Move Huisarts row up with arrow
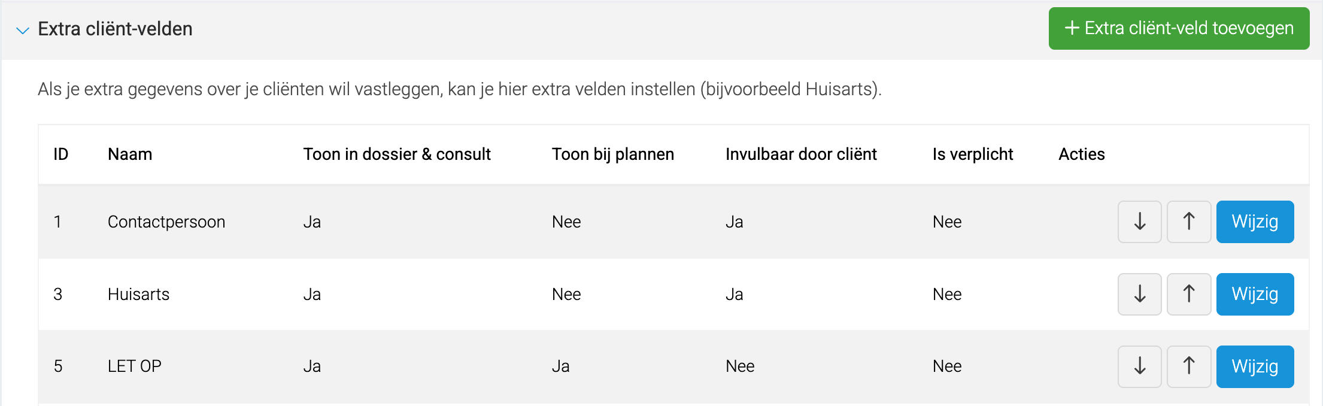 point(1189,294)
